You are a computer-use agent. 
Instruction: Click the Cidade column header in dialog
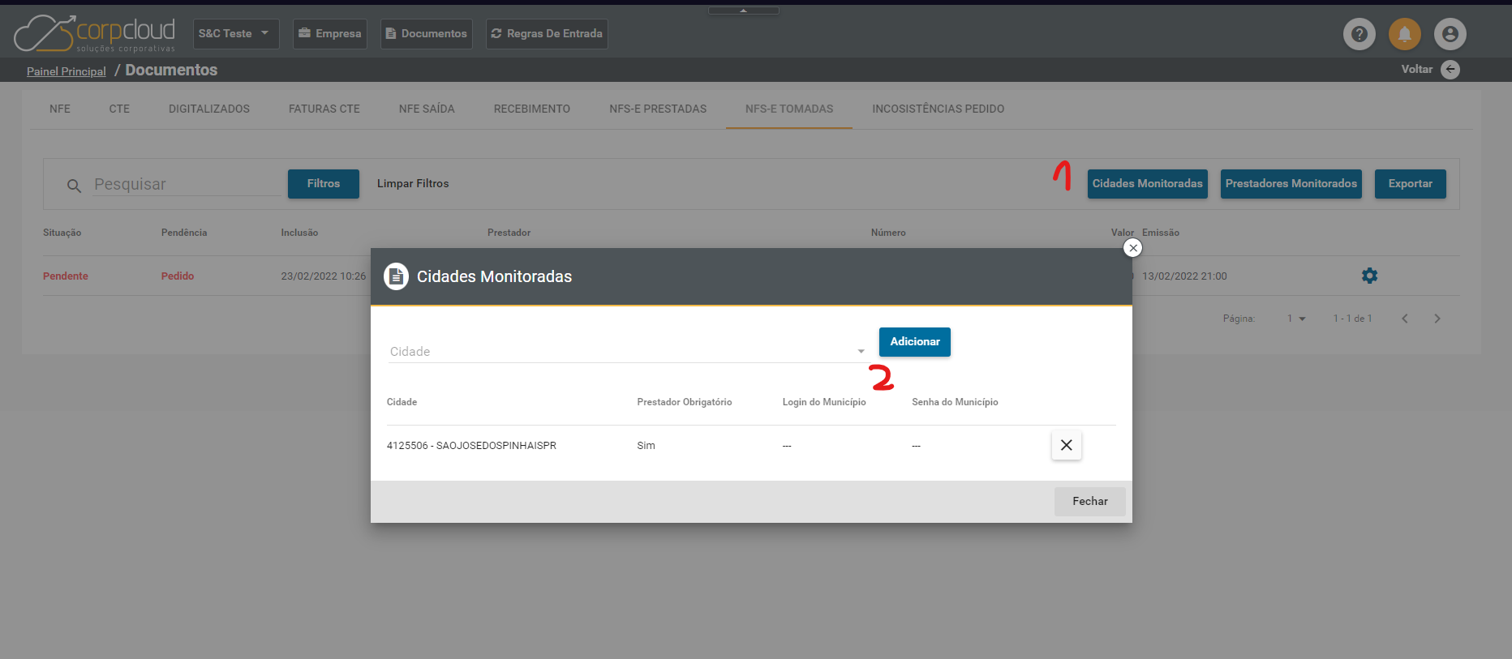click(x=402, y=402)
